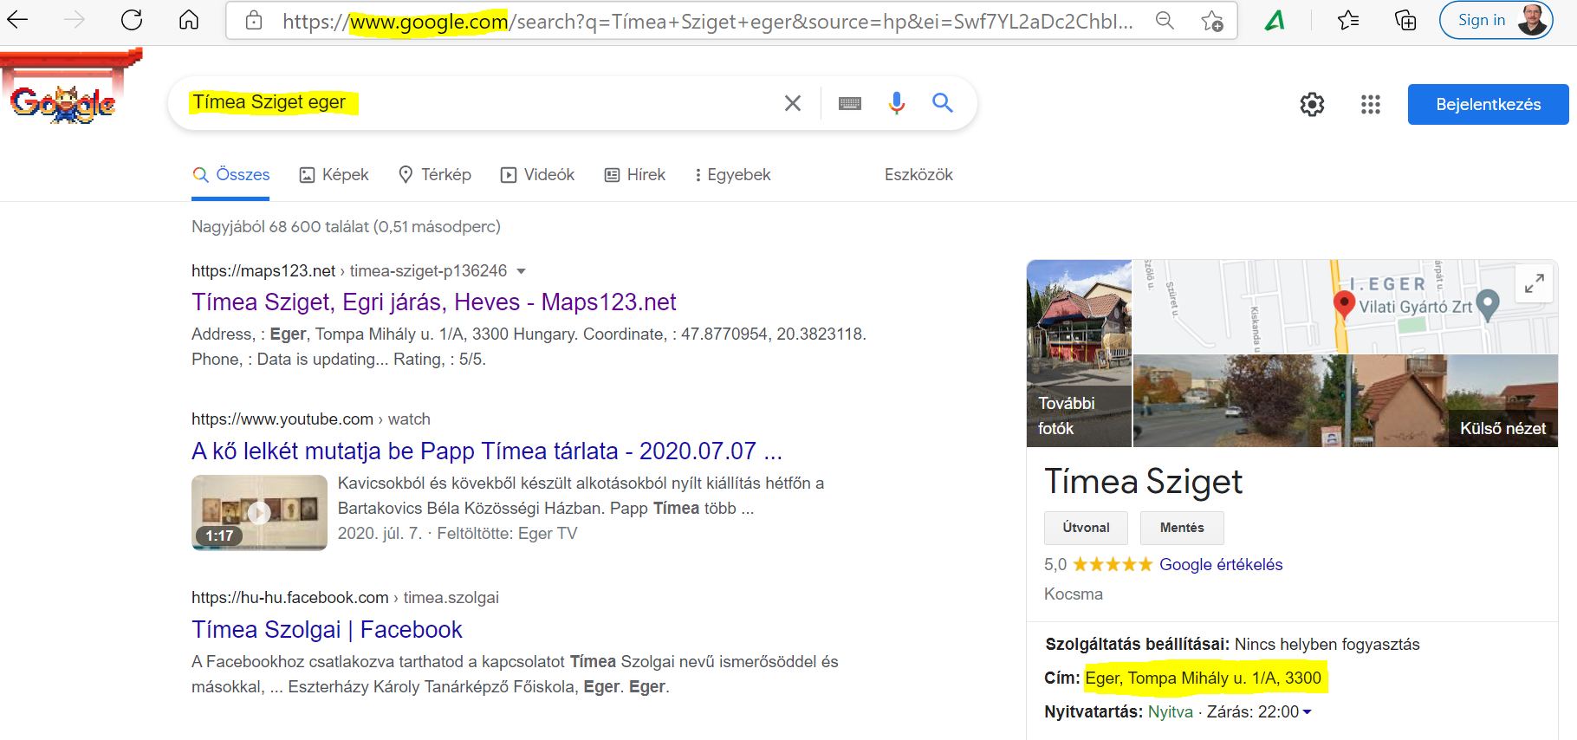
Task: Reload the page with the refresh icon
Action: tap(132, 20)
